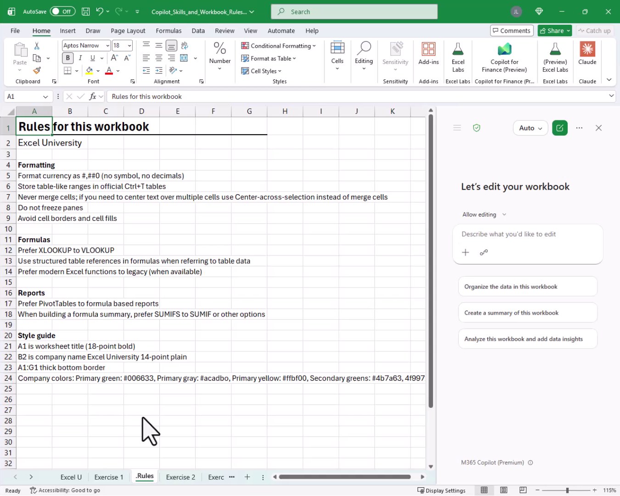Apply yellow fill color from paint bucket
The height and width of the screenshot is (496, 620).
click(x=89, y=71)
